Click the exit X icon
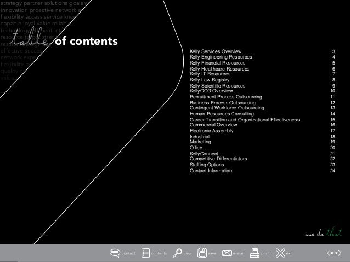The image size is (350, 262). click(x=280, y=253)
